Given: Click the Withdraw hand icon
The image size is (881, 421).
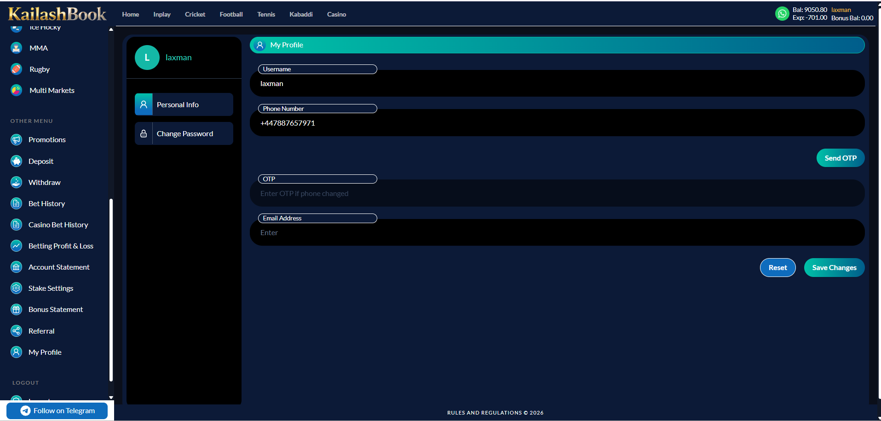Looking at the screenshot, I should click(x=16, y=182).
